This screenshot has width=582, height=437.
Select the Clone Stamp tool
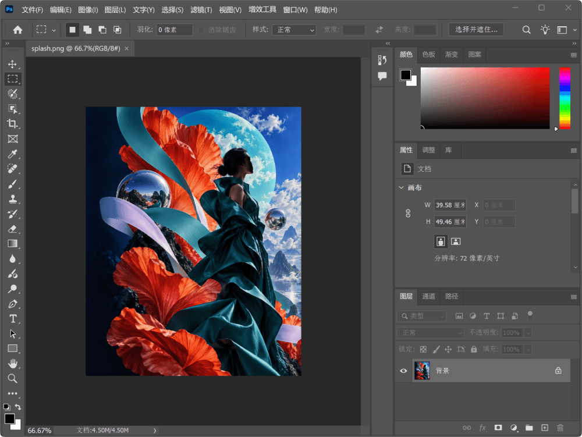(13, 199)
